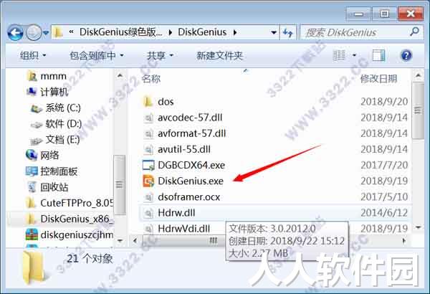Screen dimensions: 430x294
Task: Expand the 组织 dropdown menu
Action: (x=33, y=56)
